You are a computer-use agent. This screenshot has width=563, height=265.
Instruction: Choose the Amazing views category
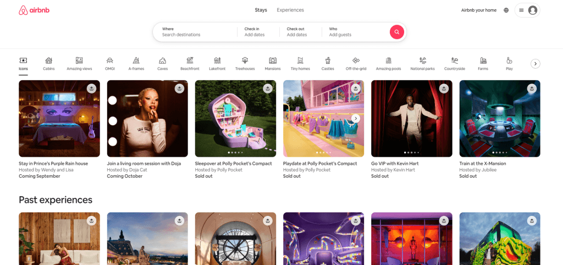tap(79, 64)
